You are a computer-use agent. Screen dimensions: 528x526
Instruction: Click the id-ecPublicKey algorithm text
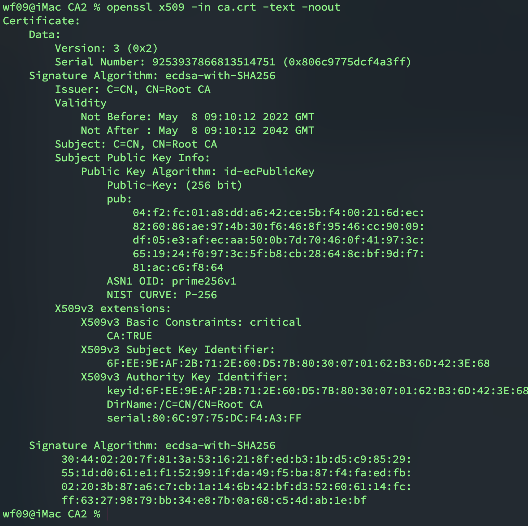(269, 172)
